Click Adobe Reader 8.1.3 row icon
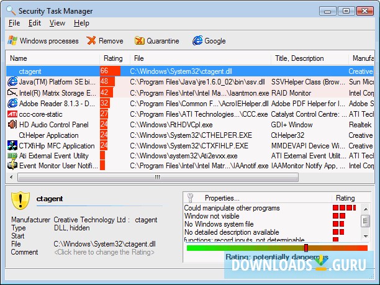This screenshot has width=380, height=285. [12, 104]
